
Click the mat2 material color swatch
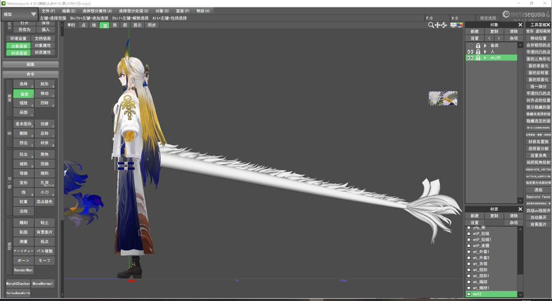(469, 294)
